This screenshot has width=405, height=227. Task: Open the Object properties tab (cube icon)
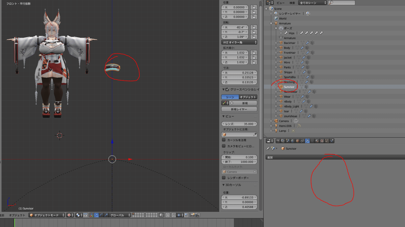click(x=297, y=141)
